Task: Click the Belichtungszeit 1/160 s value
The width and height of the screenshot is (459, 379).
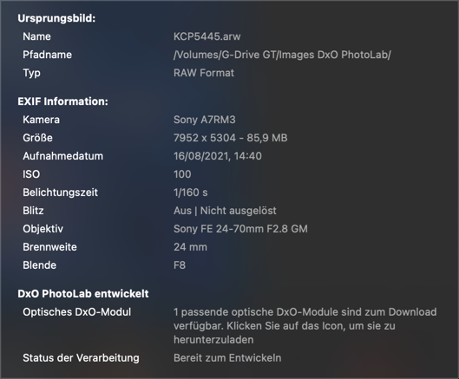Action: coord(191,193)
